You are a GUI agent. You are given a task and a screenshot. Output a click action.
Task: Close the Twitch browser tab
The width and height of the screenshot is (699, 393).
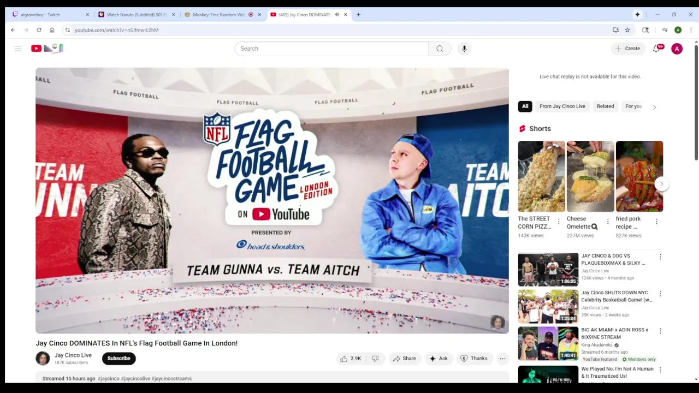[87, 15]
